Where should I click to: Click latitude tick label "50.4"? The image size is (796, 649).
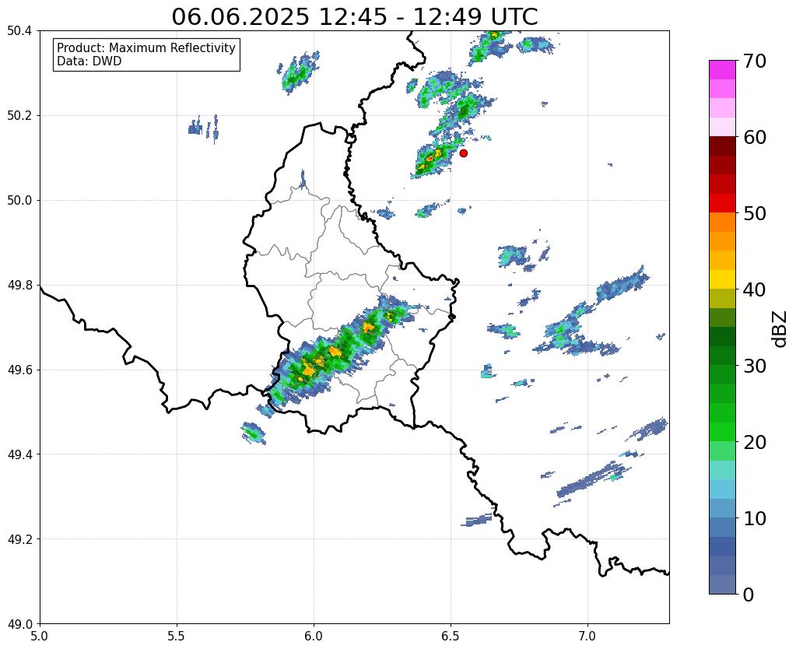pyautogui.click(x=19, y=31)
